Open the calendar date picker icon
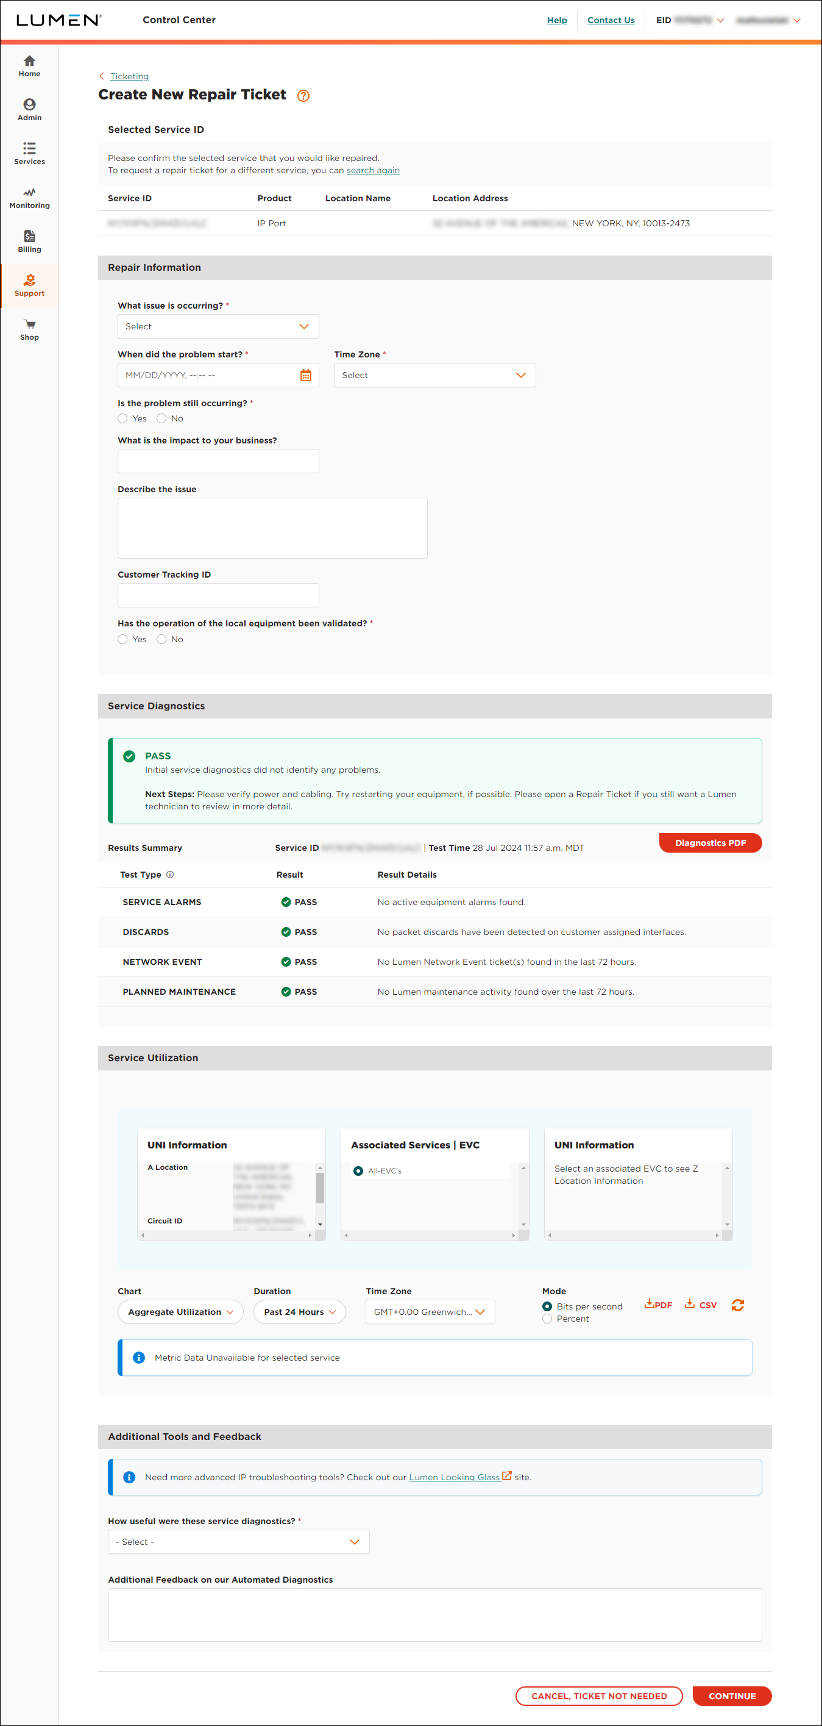 click(306, 375)
